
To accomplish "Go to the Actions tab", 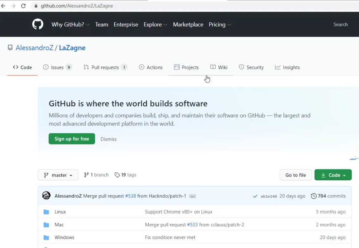I will click(151, 67).
